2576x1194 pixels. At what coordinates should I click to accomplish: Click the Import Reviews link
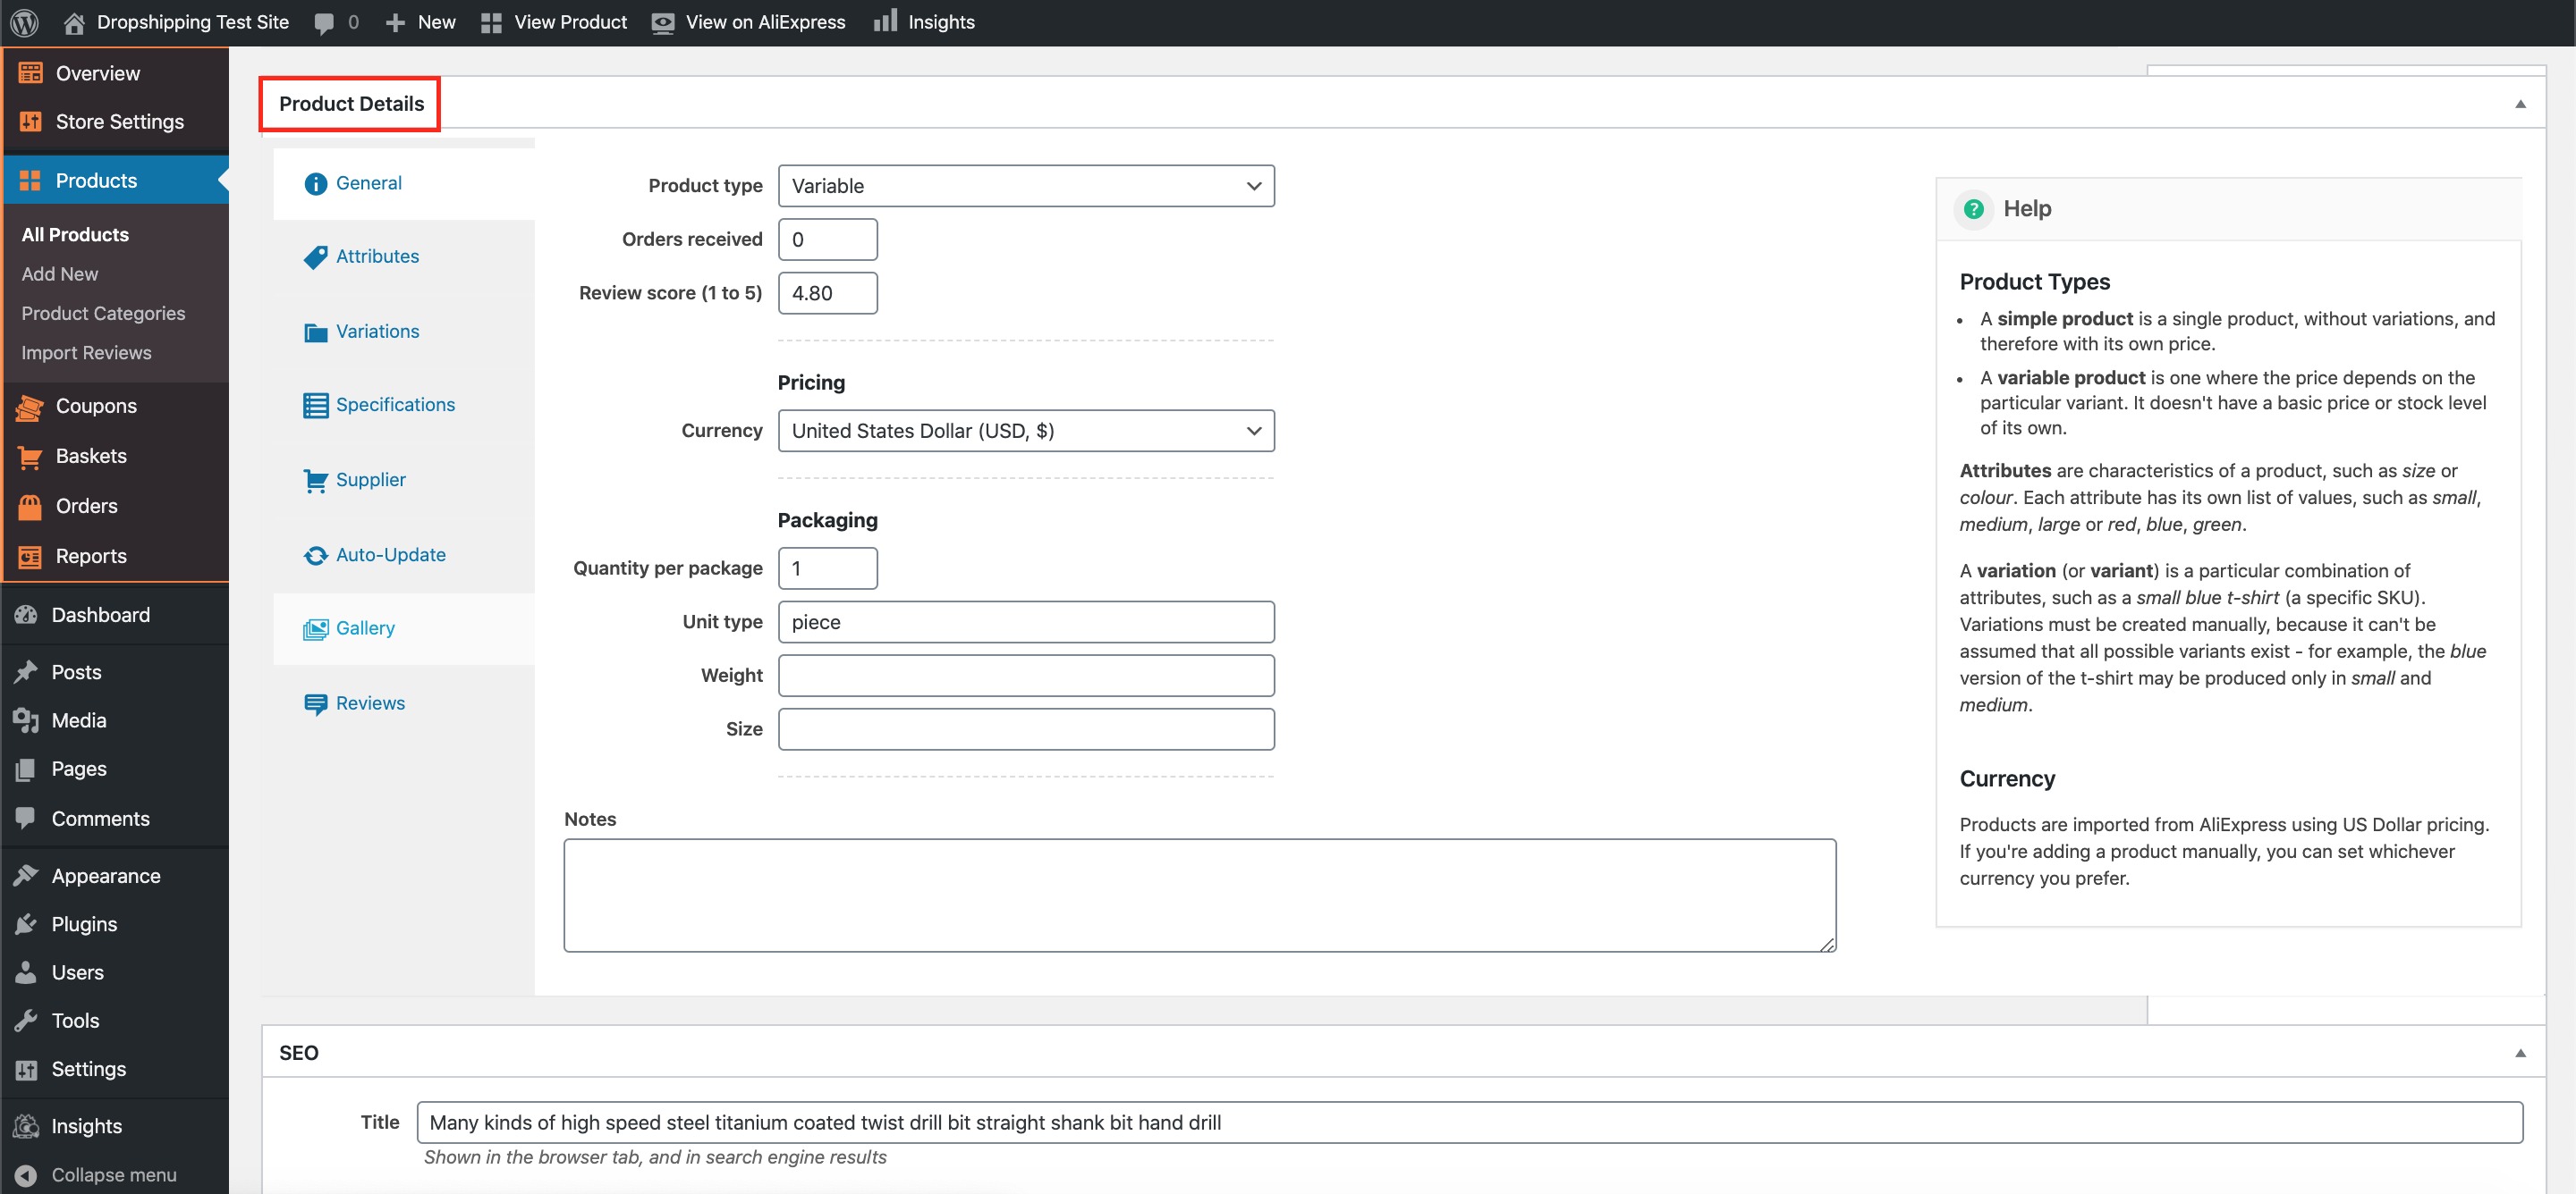tap(86, 353)
